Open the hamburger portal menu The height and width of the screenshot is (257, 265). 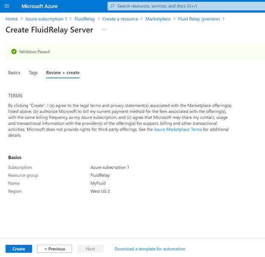coord(7,6)
